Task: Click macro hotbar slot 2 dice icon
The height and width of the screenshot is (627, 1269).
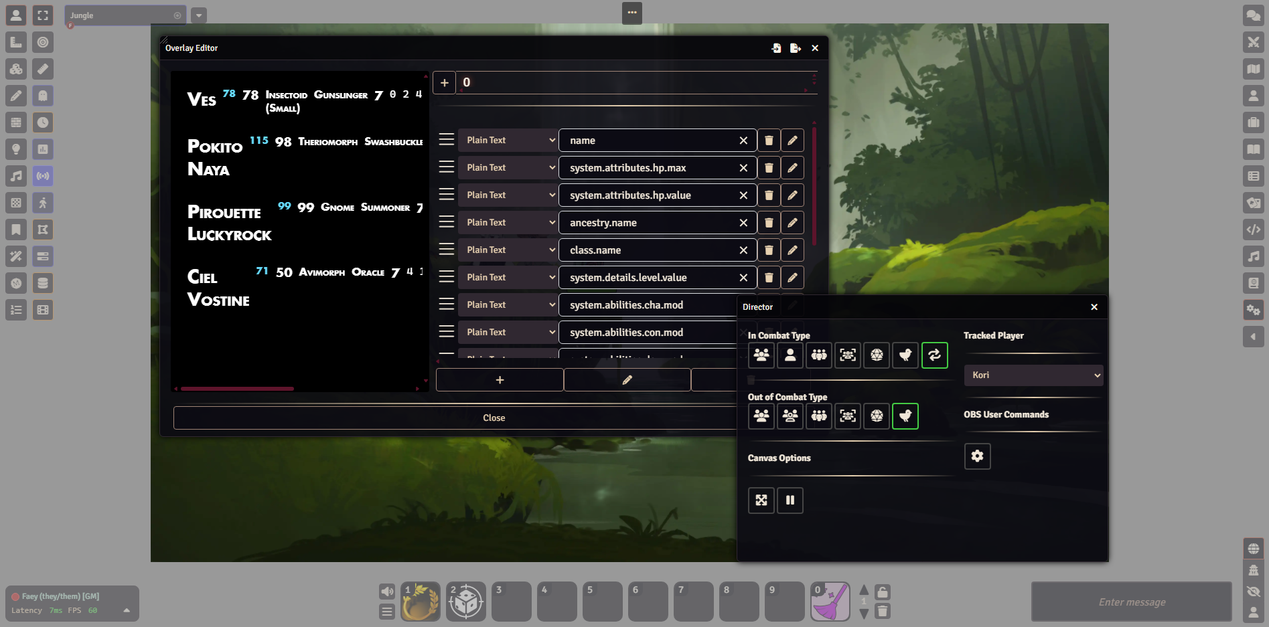Action: (466, 602)
